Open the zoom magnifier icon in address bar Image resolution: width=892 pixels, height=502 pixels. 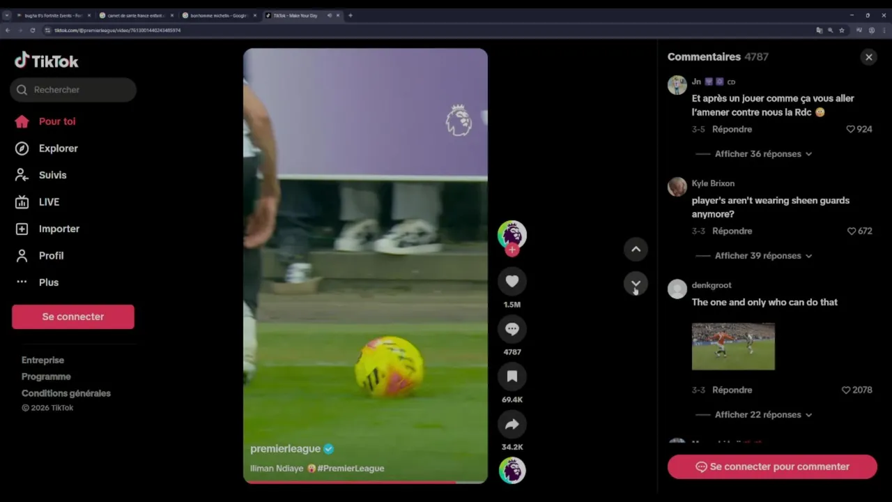click(831, 31)
